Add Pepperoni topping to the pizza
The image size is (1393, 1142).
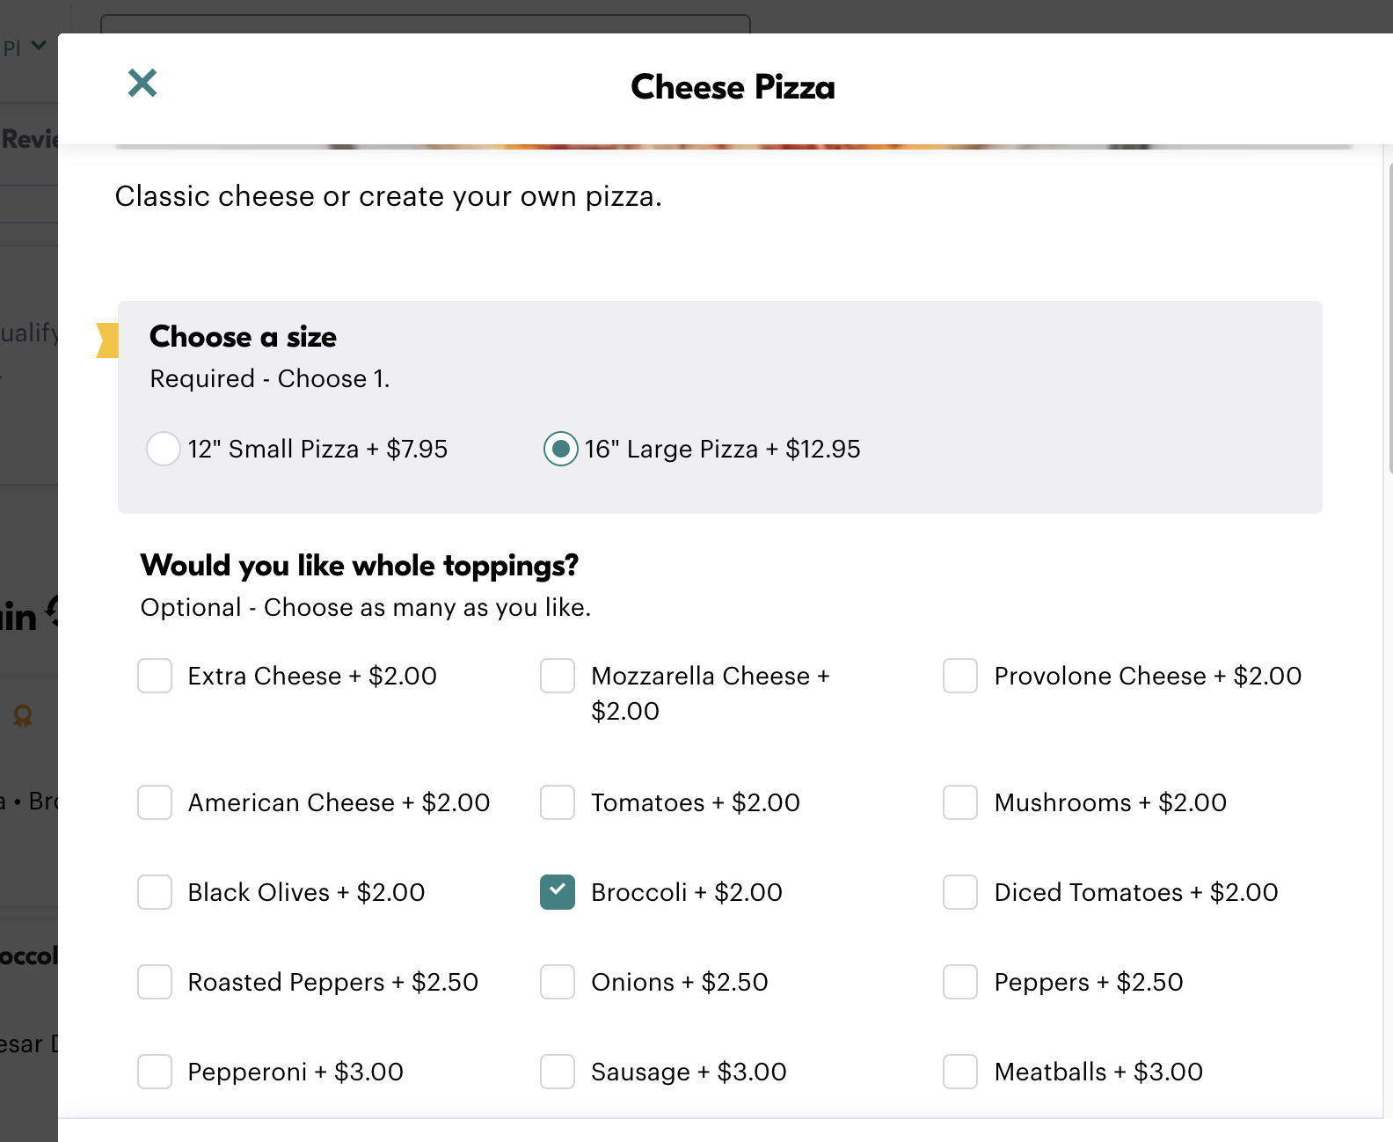click(x=155, y=1072)
